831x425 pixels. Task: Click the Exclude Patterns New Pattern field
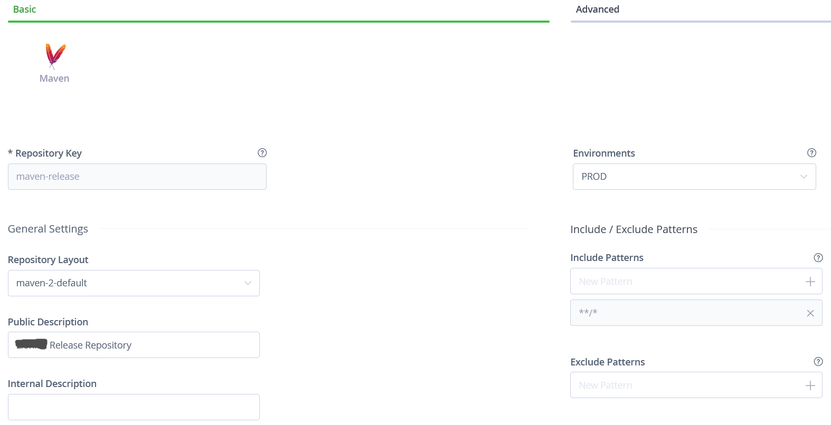(x=686, y=385)
